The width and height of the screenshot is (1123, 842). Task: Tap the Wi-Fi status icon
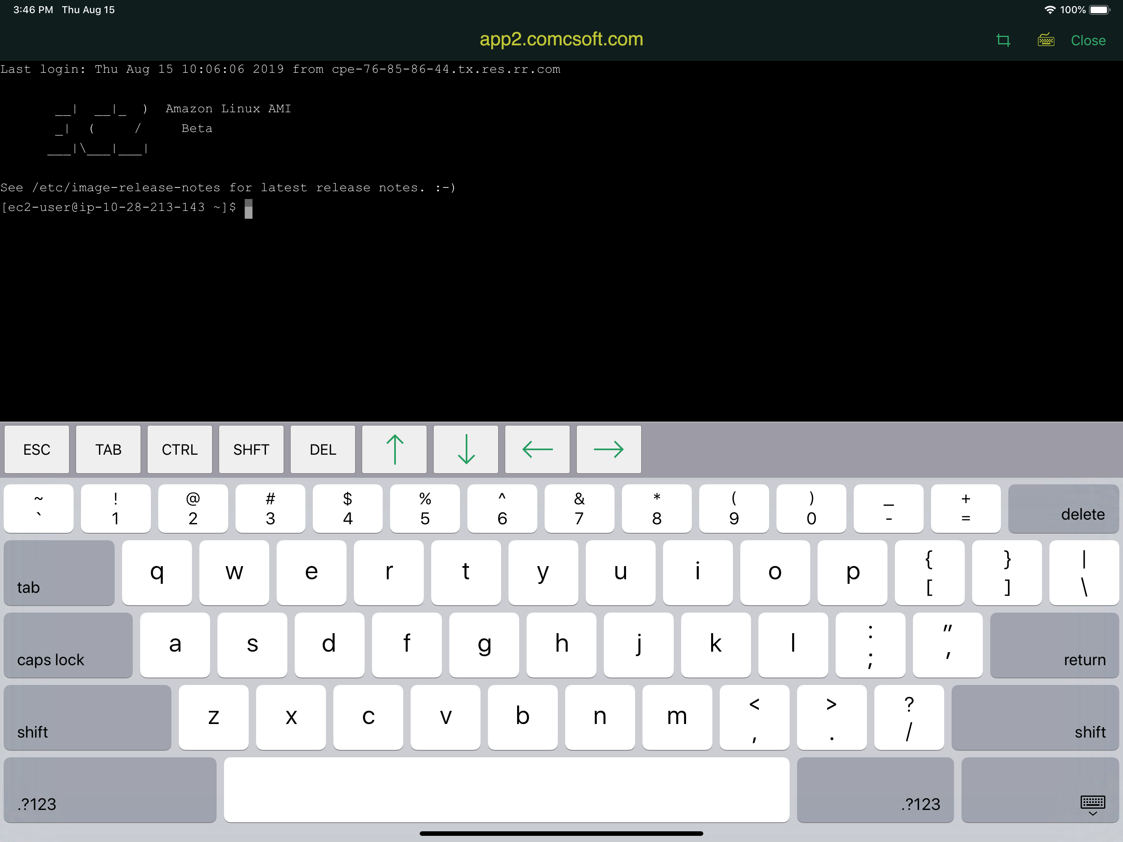click(1049, 9)
